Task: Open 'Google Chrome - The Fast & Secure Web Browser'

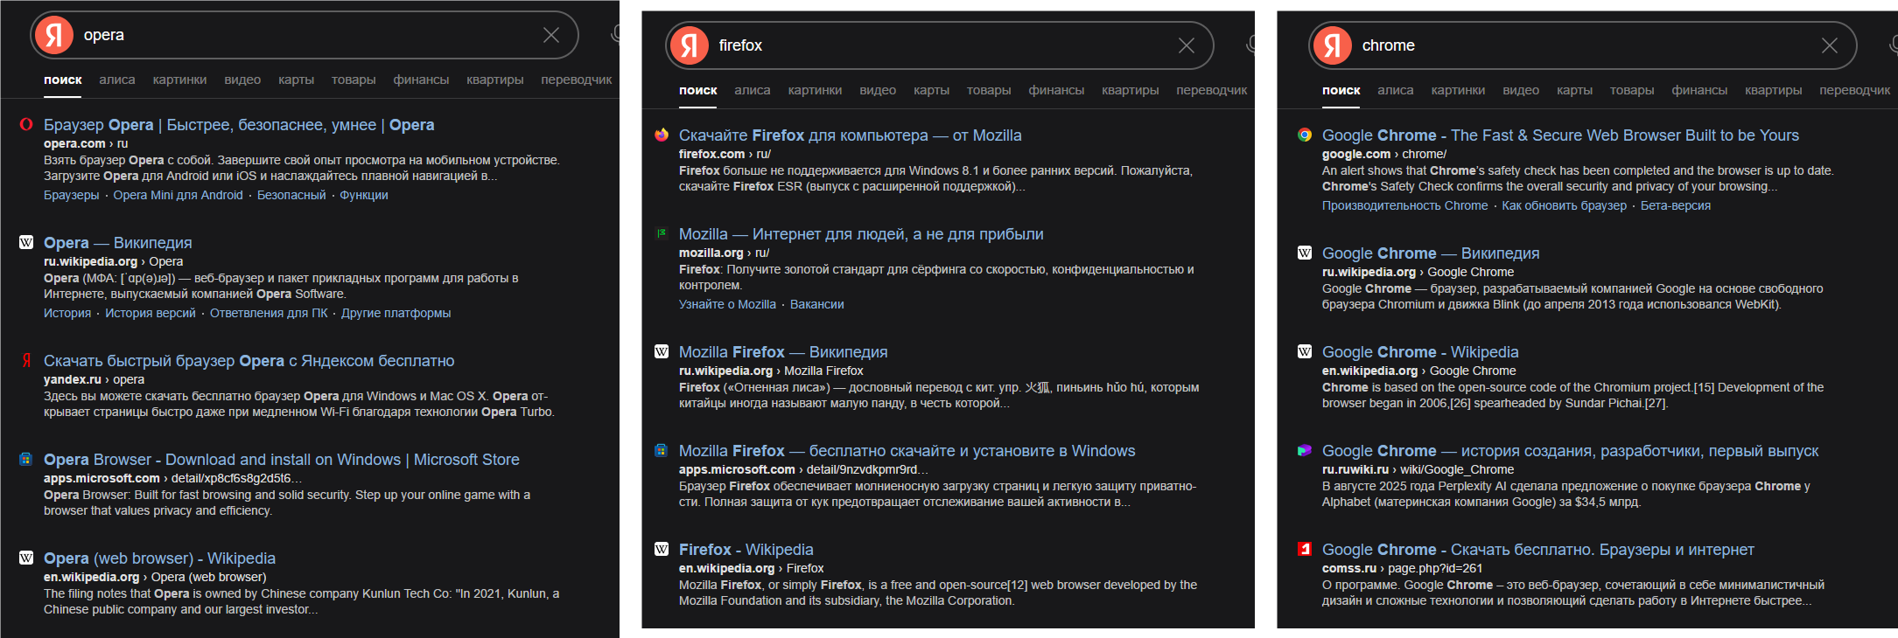Action: coord(1561,135)
